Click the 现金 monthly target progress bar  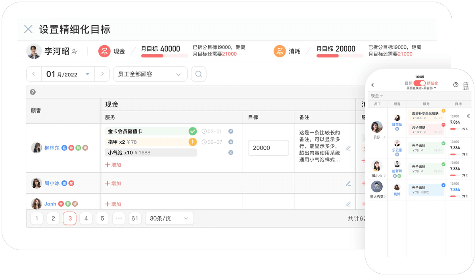point(165,56)
